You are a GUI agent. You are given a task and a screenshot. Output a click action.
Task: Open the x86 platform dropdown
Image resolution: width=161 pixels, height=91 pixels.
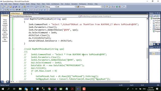tap(75, 7)
